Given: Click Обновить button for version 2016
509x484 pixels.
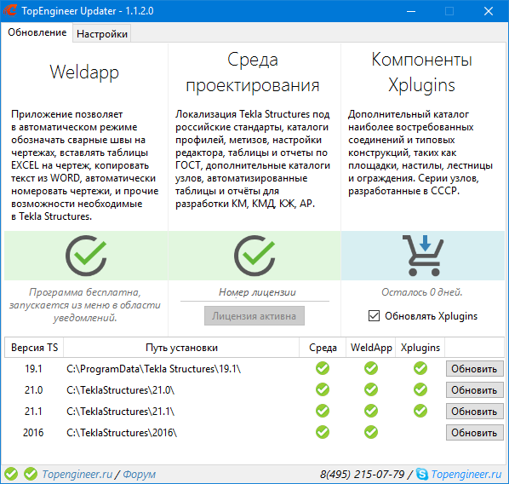Looking at the screenshot, I should (474, 432).
